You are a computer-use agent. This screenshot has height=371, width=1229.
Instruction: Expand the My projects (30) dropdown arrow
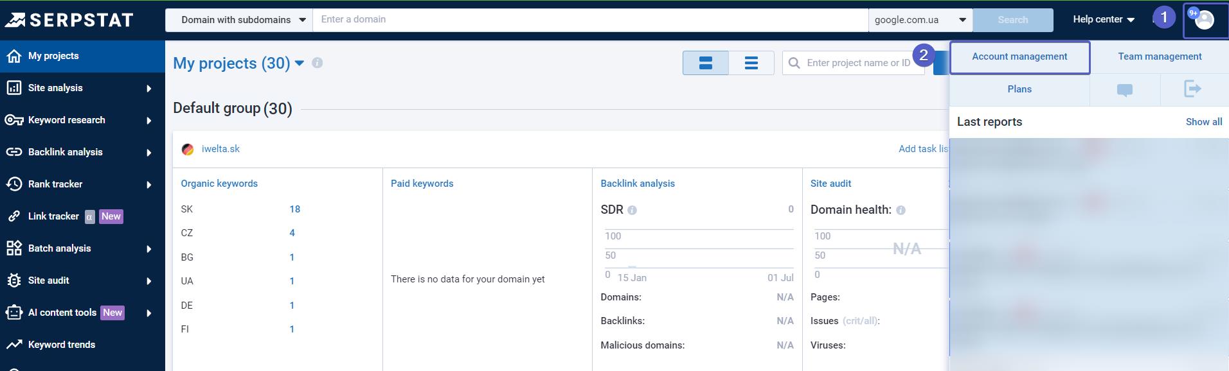(300, 64)
